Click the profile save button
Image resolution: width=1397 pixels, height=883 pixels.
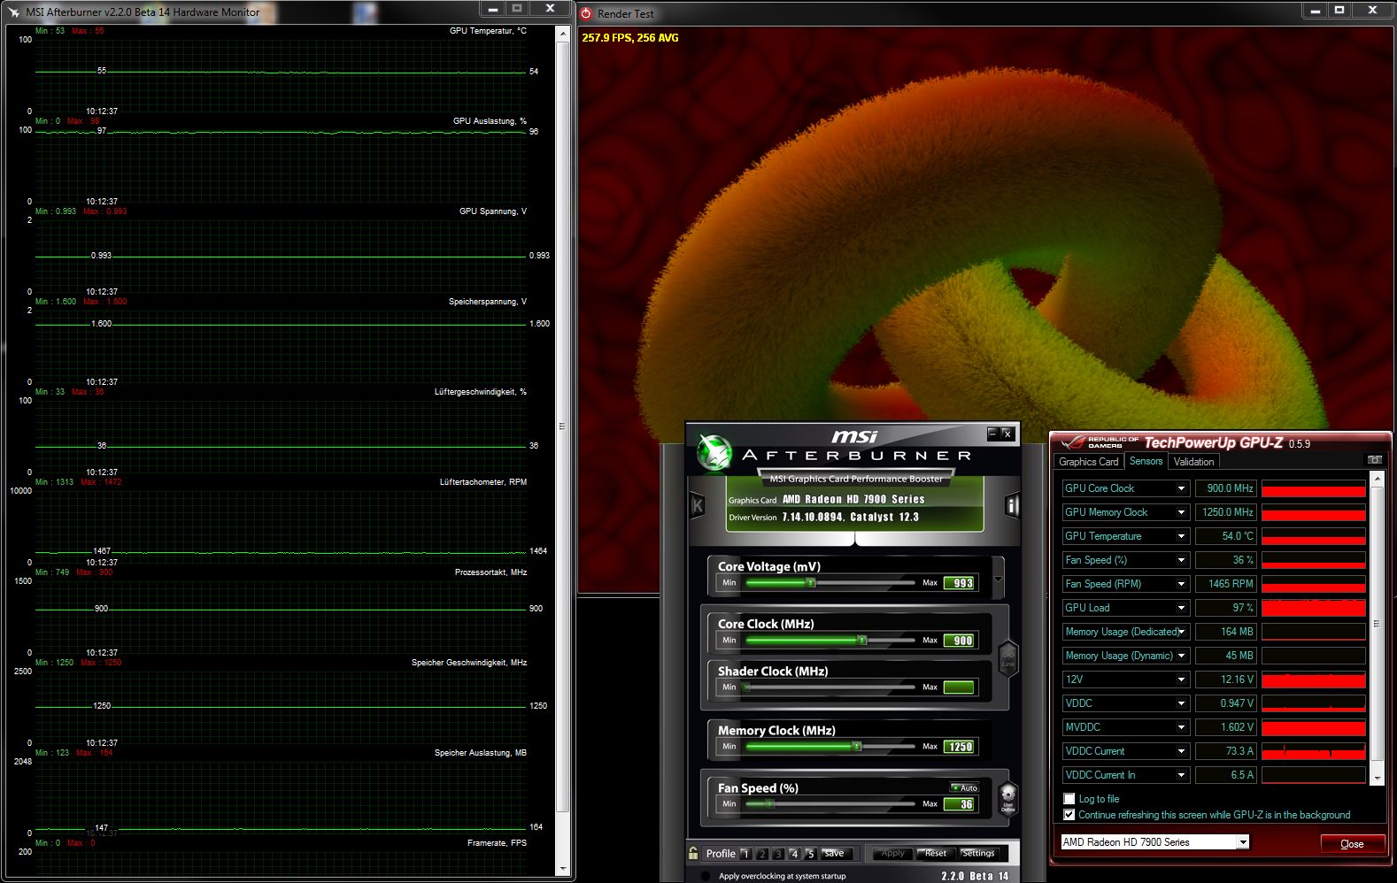835,854
